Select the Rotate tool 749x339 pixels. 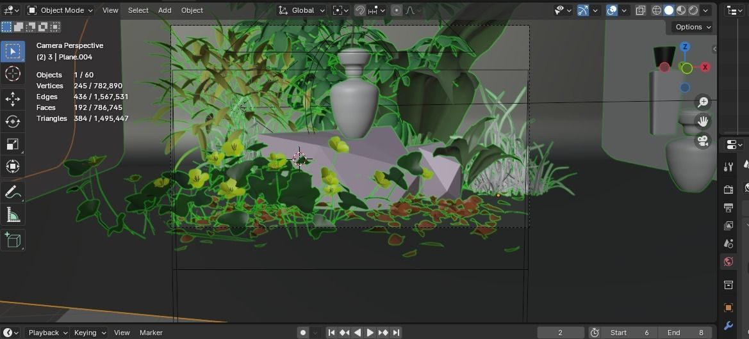point(12,122)
